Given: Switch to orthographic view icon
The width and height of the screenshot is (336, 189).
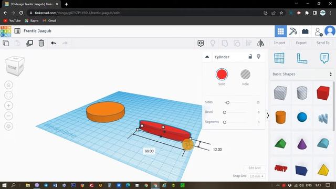Looking at the screenshot, I should [8, 126].
